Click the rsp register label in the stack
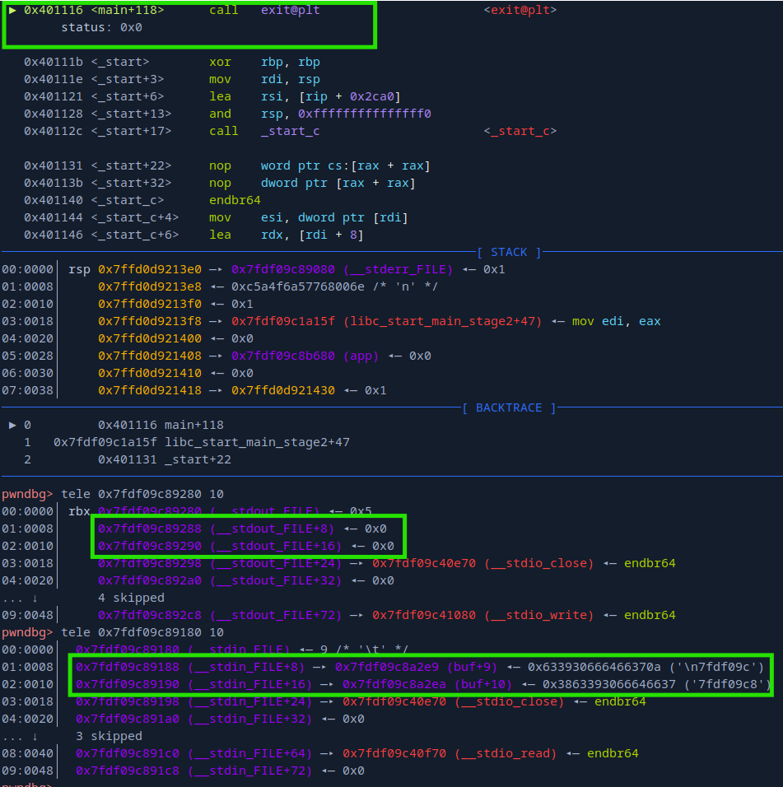 [x=79, y=269]
